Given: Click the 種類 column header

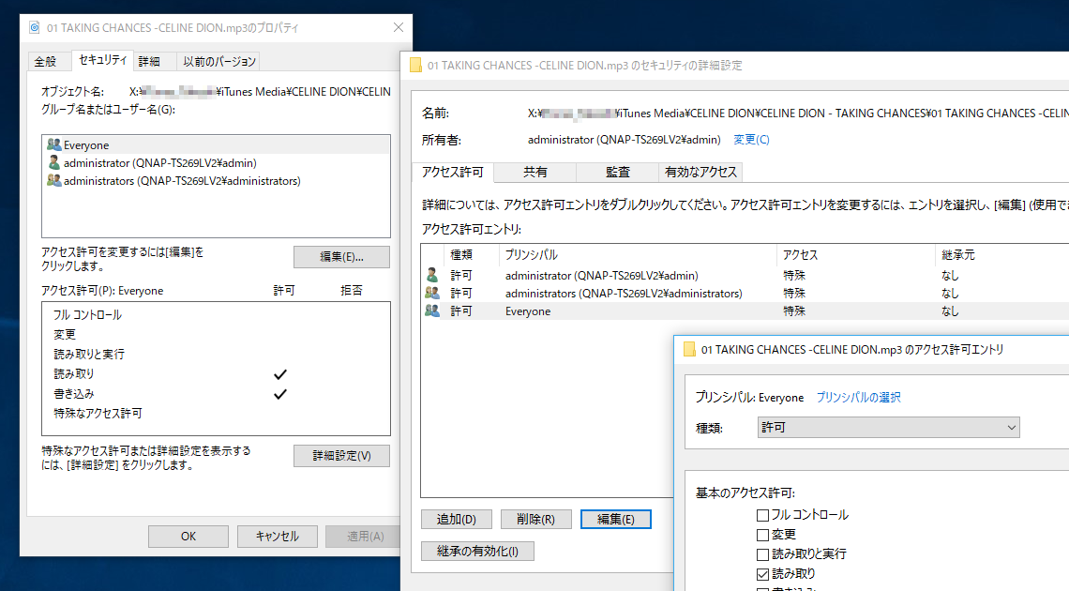Looking at the screenshot, I should point(471,255).
